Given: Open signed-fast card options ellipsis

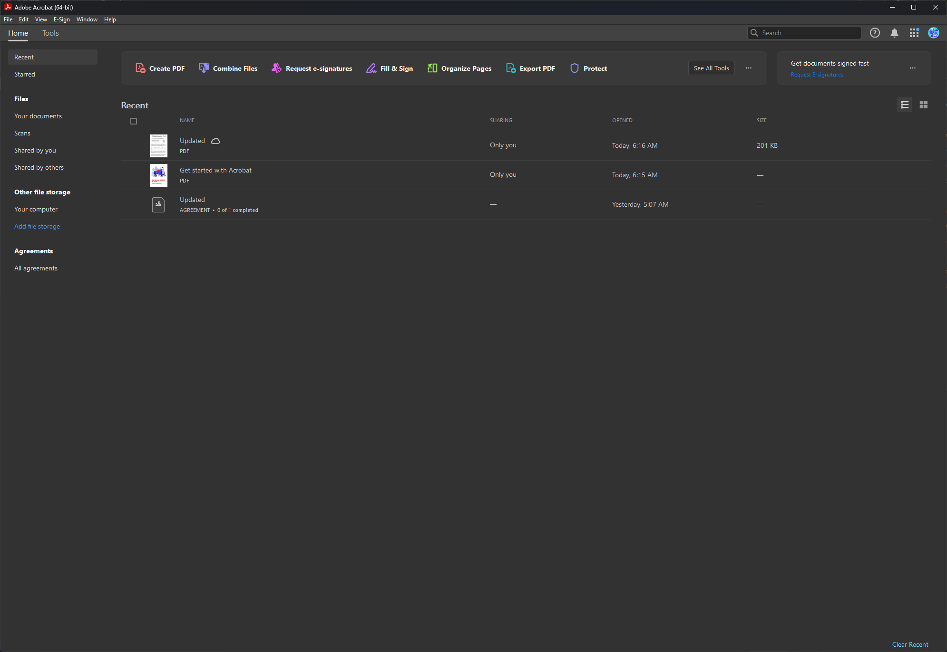Looking at the screenshot, I should 913,68.
